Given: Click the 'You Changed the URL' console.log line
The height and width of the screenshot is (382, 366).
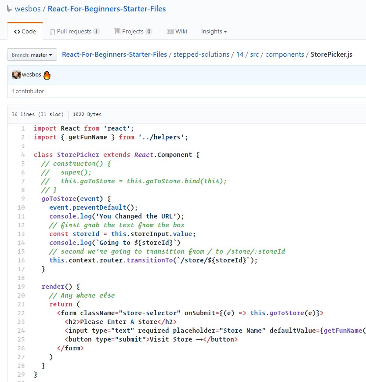Looking at the screenshot, I should pyautogui.click(x=116, y=216).
